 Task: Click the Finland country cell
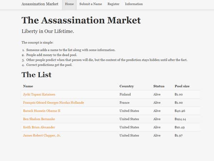(125, 94)
